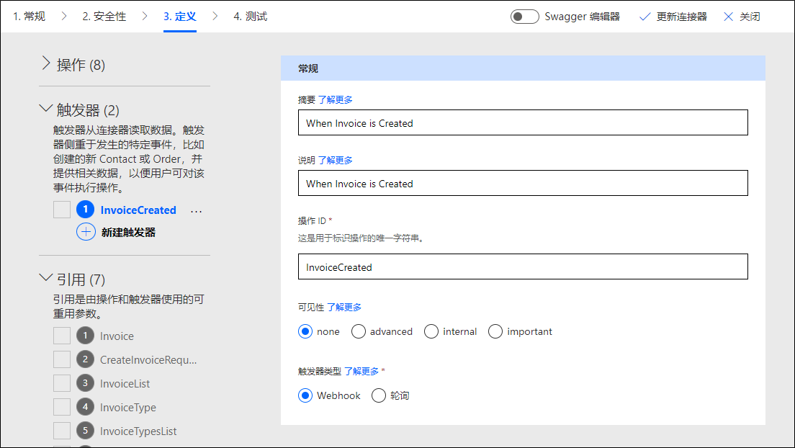This screenshot has width=795, height=448.
Task: Select the advanced visibility radio button
Action: 359,331
